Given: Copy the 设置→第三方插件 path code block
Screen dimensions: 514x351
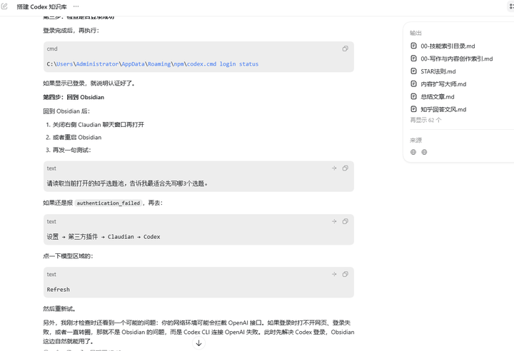Looking at the screenshot, I should (346, 222).
